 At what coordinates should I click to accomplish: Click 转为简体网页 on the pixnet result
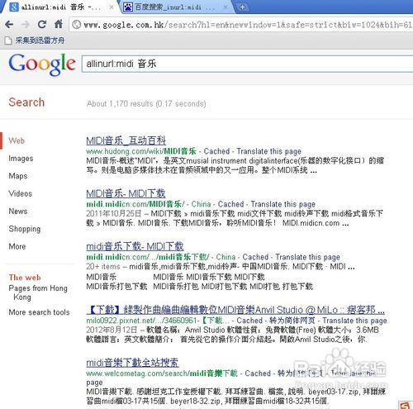click(x=292, y=321)
